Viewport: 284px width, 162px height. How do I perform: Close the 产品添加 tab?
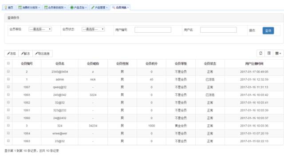coord(86,8)
